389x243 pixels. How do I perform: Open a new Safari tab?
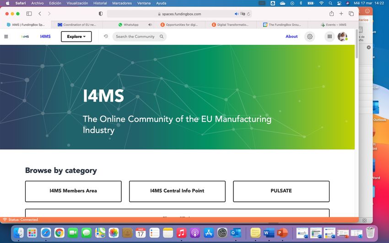pos(341,14)
